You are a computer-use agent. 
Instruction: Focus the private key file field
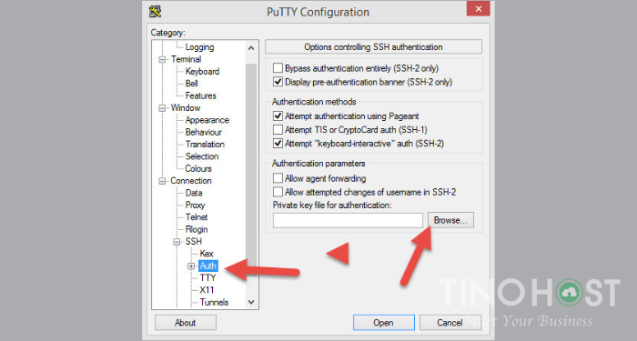click(x=348, y=220)
